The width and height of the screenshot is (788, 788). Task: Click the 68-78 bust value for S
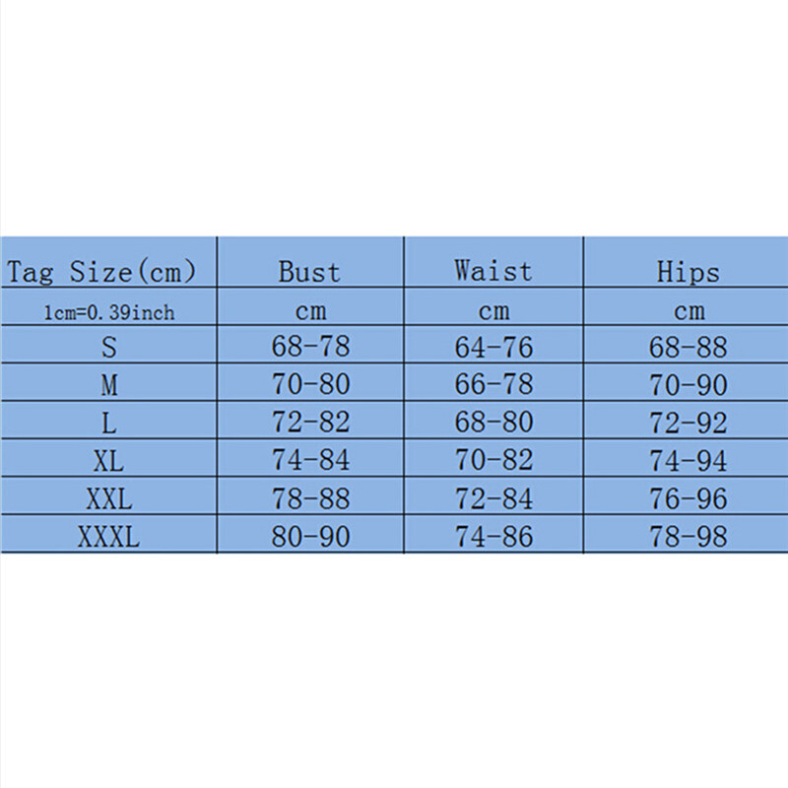pos(310,347)
